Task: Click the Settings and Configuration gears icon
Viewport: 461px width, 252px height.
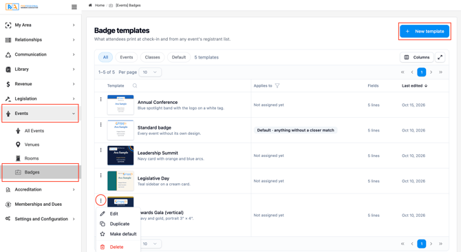Action: (8, 219)
